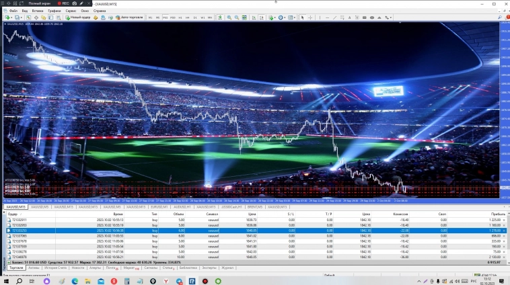The image size is (510, 285).
Task: Open the periods clock dropdown
Action: (x=281, y=17)
